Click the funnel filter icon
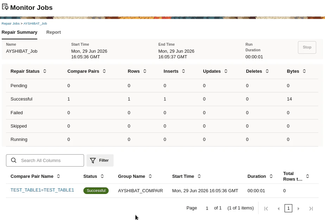 click(x=93, y=161)
